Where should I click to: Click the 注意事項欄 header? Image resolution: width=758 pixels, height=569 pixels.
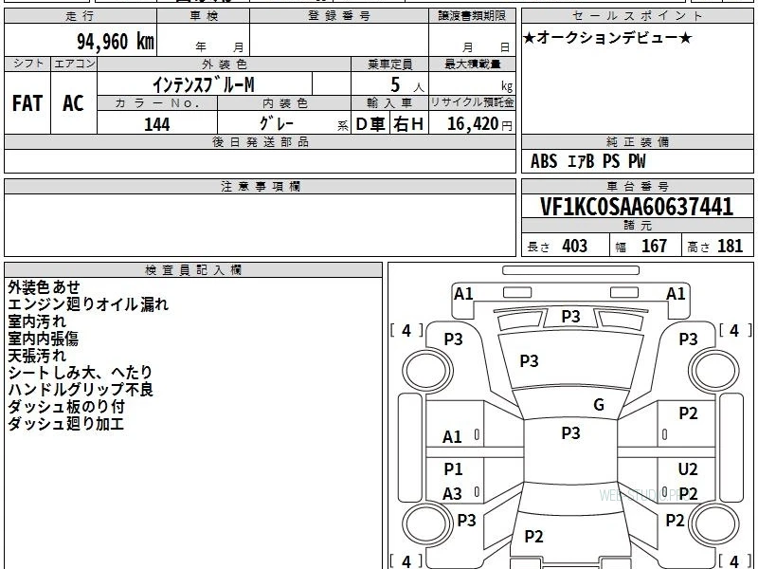pyautogui.click(x=260, y=187)
